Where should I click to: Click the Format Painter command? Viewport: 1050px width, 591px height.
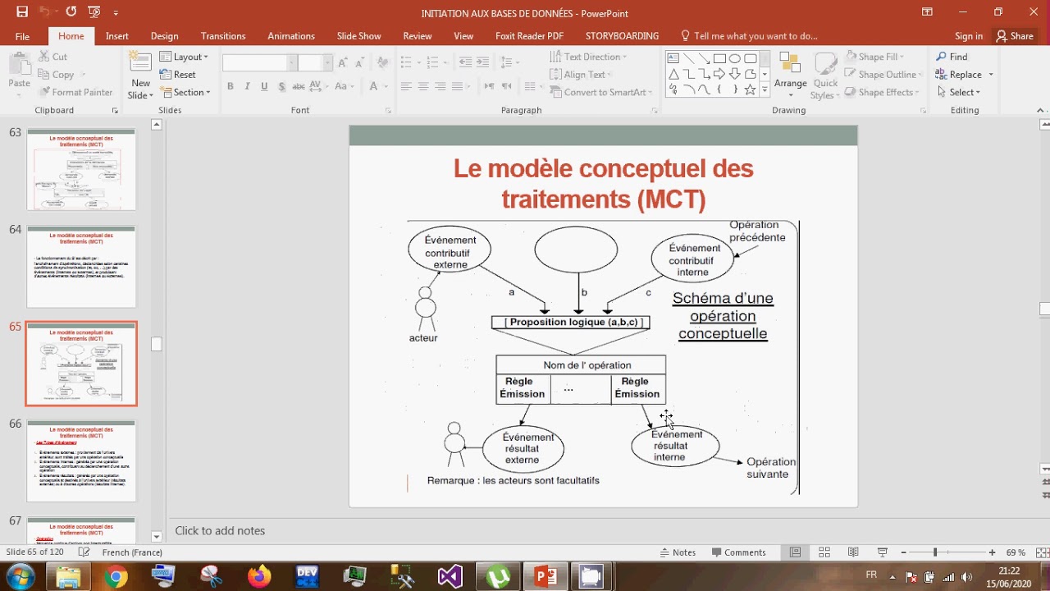[x=75, y=92]
